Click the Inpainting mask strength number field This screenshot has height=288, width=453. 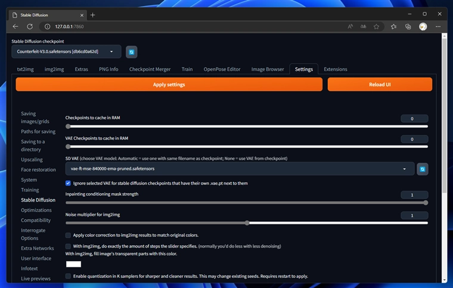414,195
